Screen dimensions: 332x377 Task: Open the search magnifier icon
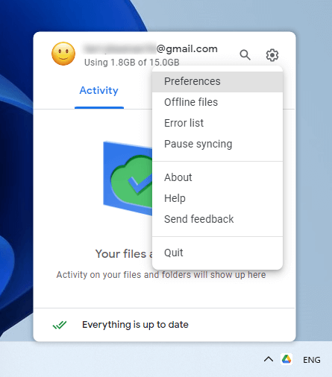click(245, 55)
